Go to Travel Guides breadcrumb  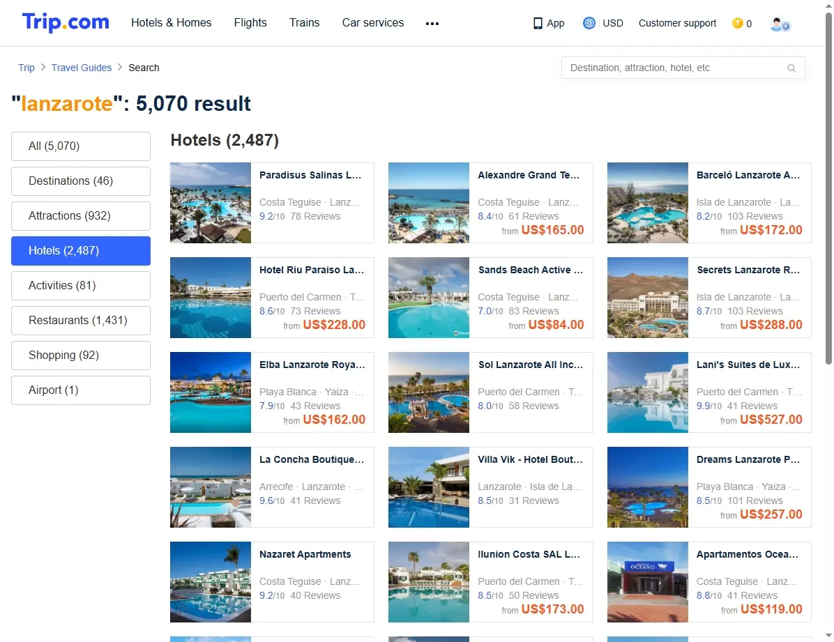click(x=82, y=68)
